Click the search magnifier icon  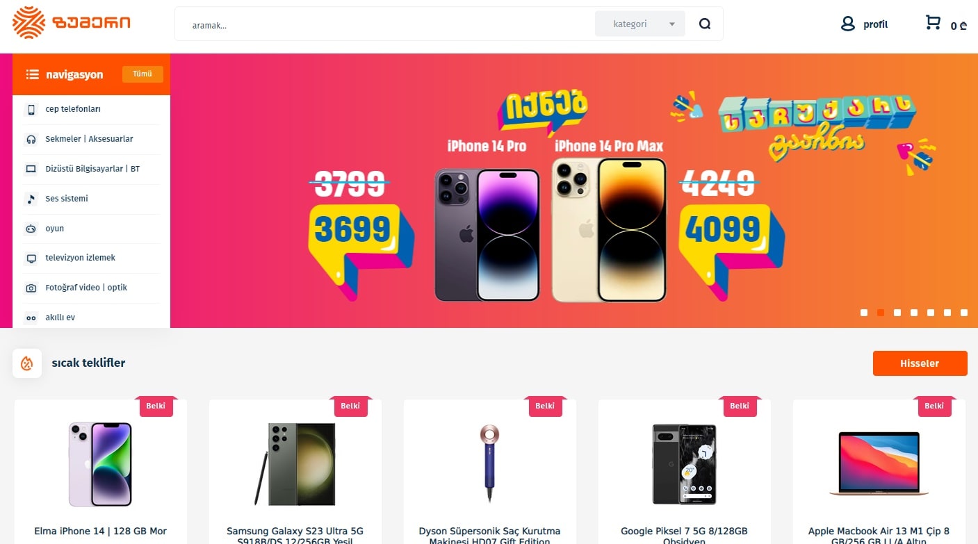[705, 24]
